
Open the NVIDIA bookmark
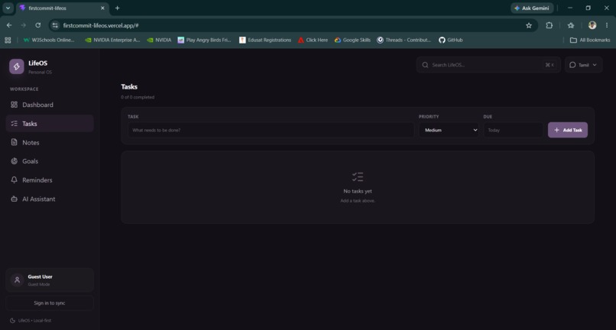159,40
